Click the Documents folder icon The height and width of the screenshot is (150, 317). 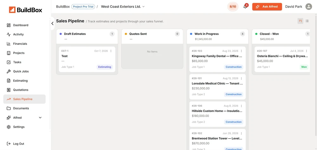[x=9, y=108]
